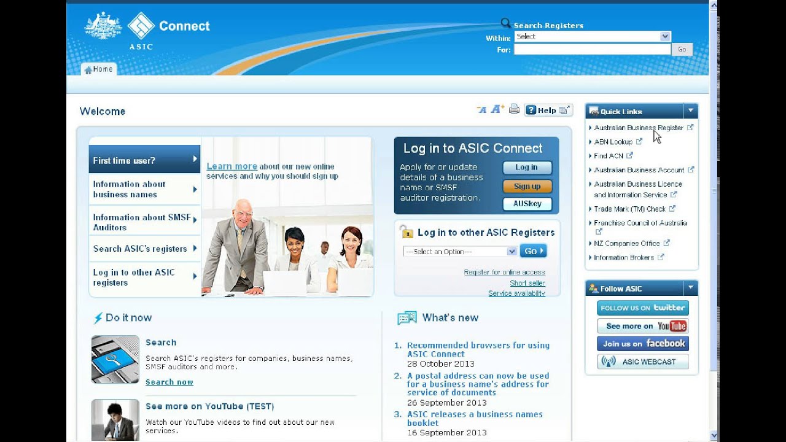Click the Do it now lightning icon
This screenshot has height=442, width=786.
[x=98, y=318]
